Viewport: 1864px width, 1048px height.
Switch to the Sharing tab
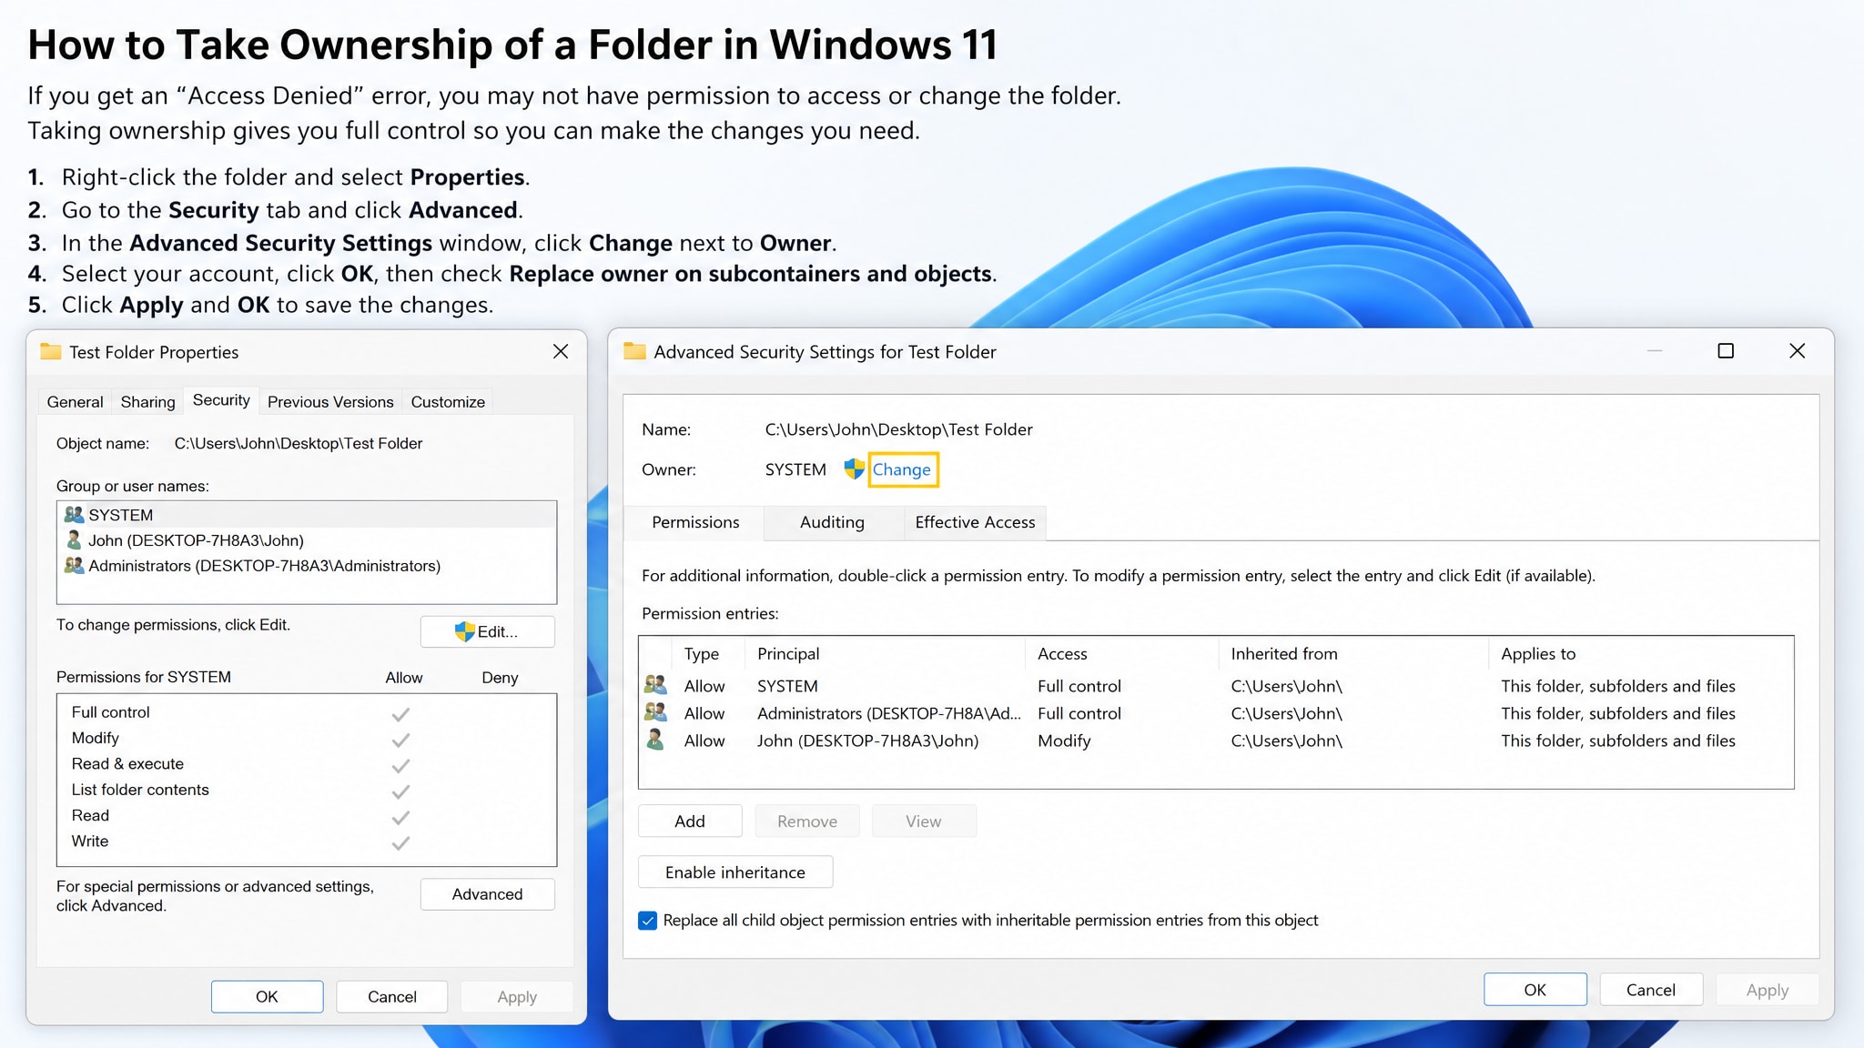pyautogui.click(x=147, y=401)
